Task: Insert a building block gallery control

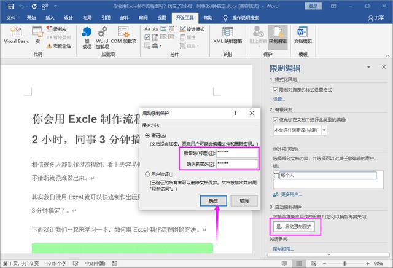Action: point(171,29)
